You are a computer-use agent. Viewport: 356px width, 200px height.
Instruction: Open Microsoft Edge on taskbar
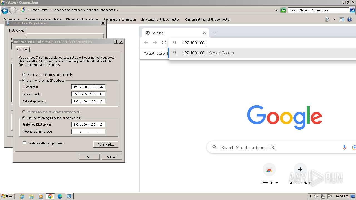pos(60,196)
